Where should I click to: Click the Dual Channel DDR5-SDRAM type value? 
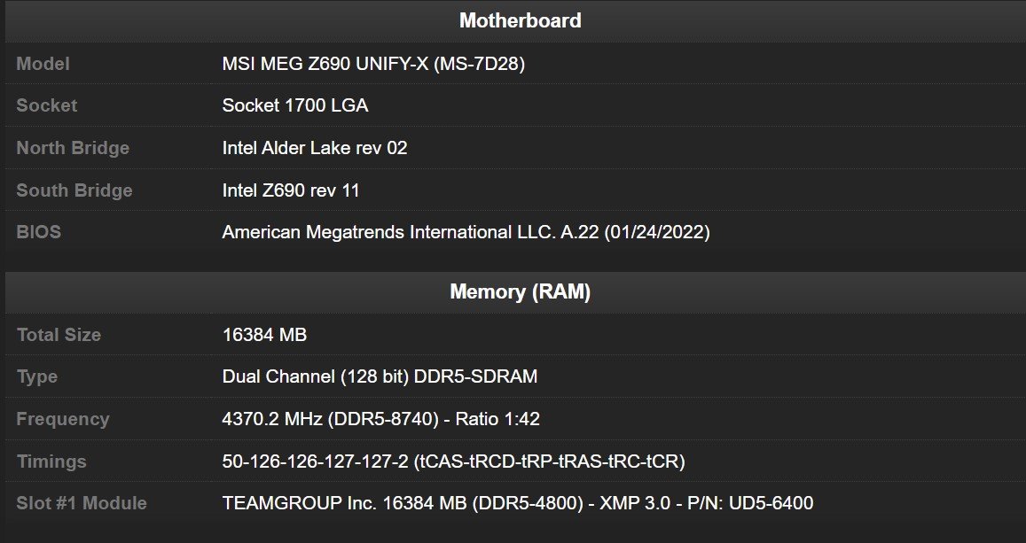click(x=380, y=377)
